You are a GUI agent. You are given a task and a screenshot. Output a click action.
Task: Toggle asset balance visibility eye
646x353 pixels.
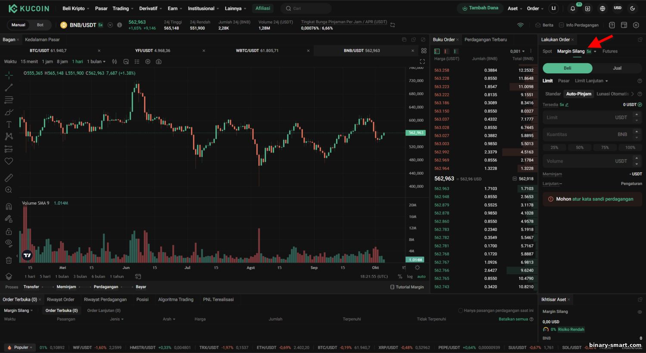(x=640, y=312)
